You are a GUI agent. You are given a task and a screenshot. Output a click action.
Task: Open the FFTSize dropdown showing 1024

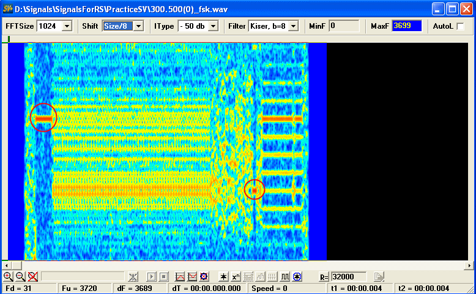(x=67, y=26)
